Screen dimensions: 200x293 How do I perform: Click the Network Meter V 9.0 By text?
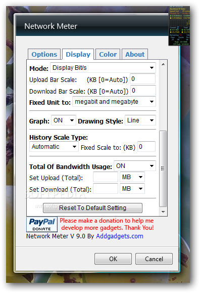click(x=60, y=236)
